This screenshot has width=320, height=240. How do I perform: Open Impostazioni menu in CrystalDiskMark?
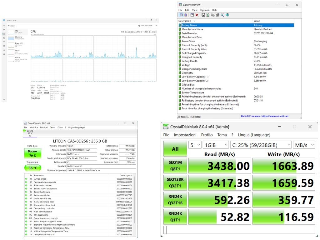pyautogui.click(x=185, y=135)
